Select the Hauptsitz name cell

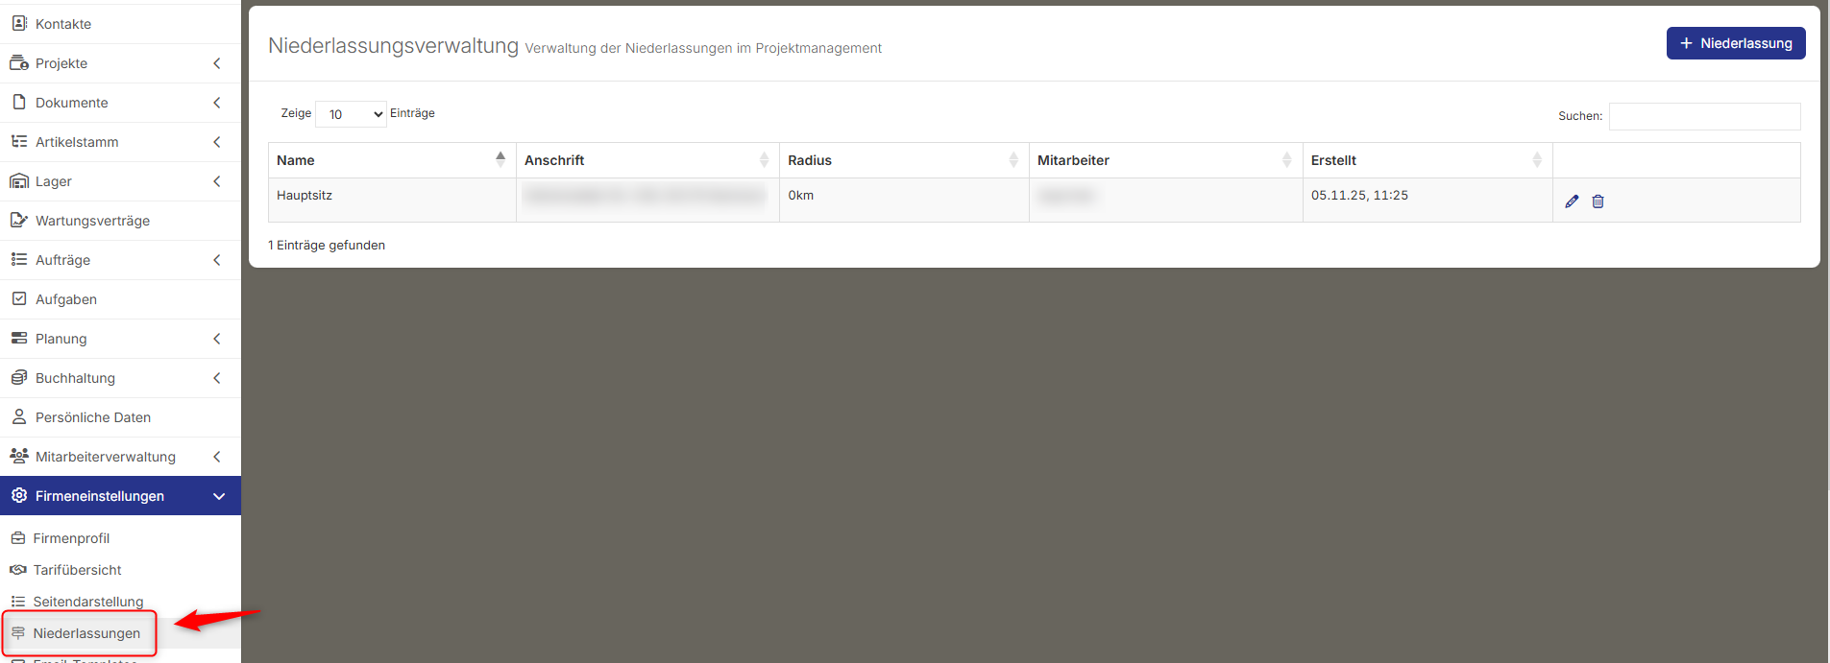[x=392, y=200]
